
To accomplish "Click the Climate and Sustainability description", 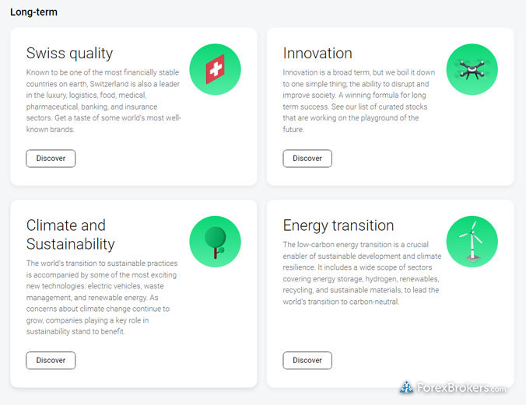I will [x=102, y=298].
